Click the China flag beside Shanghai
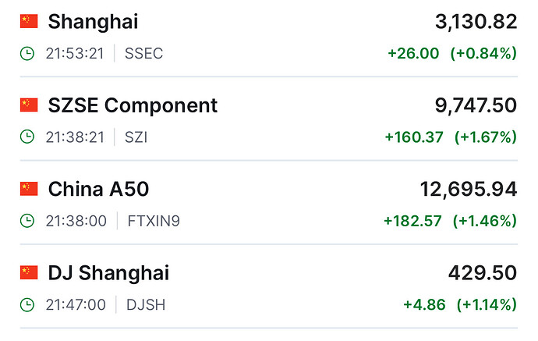 tap(29, 21)
